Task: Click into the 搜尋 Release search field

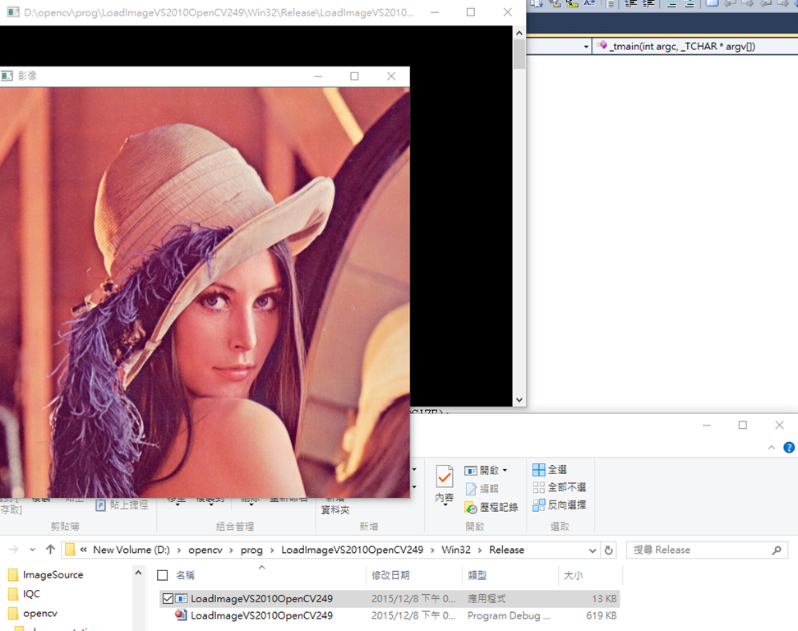Action: (699, 550)
